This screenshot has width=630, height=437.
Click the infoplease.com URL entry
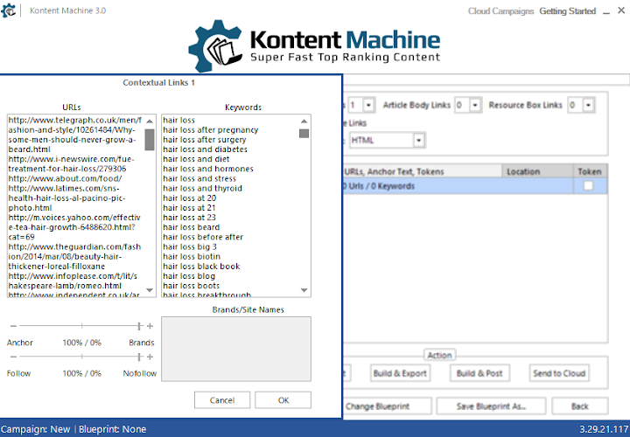pos(73,281)
